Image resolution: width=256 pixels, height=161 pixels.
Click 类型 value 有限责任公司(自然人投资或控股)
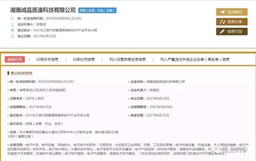click(x=43, y=90)
